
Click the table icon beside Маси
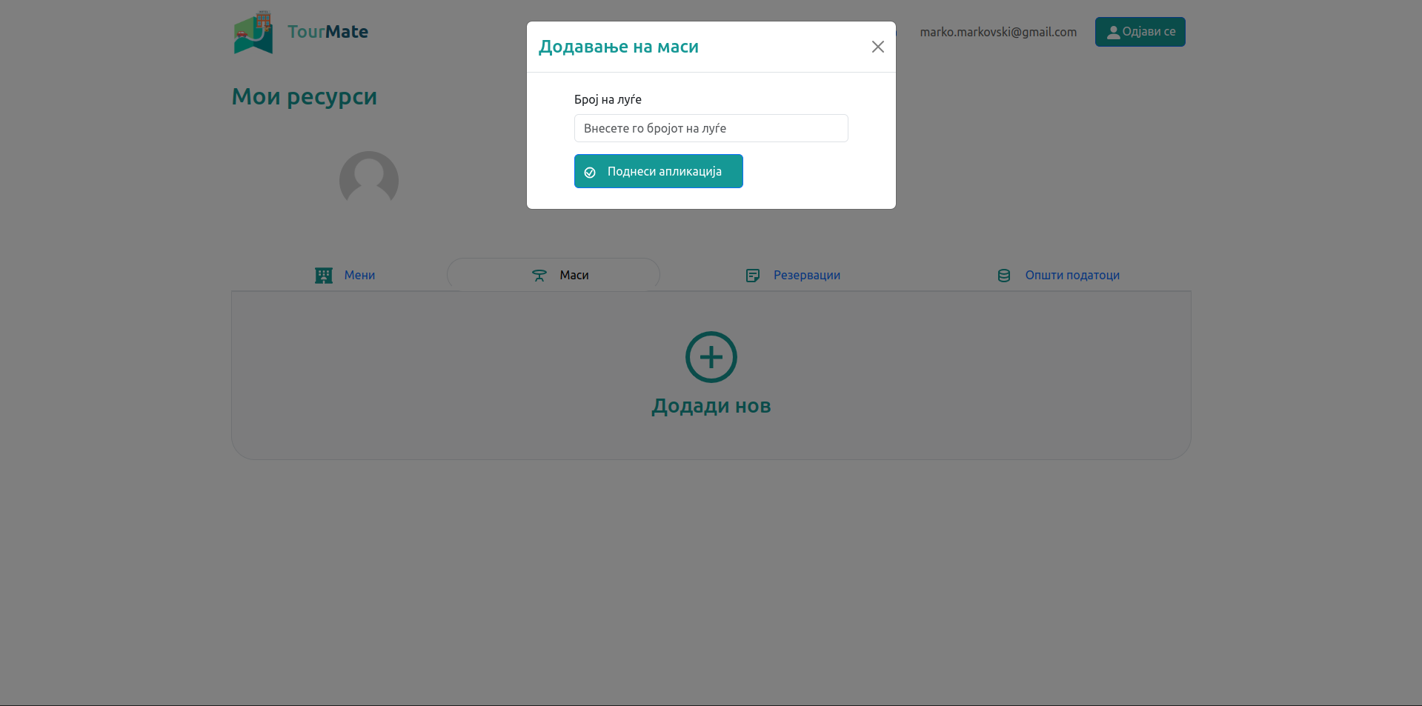pos(539,276)
